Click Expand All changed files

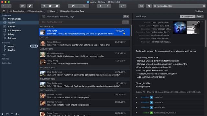(x=140, y=92)
